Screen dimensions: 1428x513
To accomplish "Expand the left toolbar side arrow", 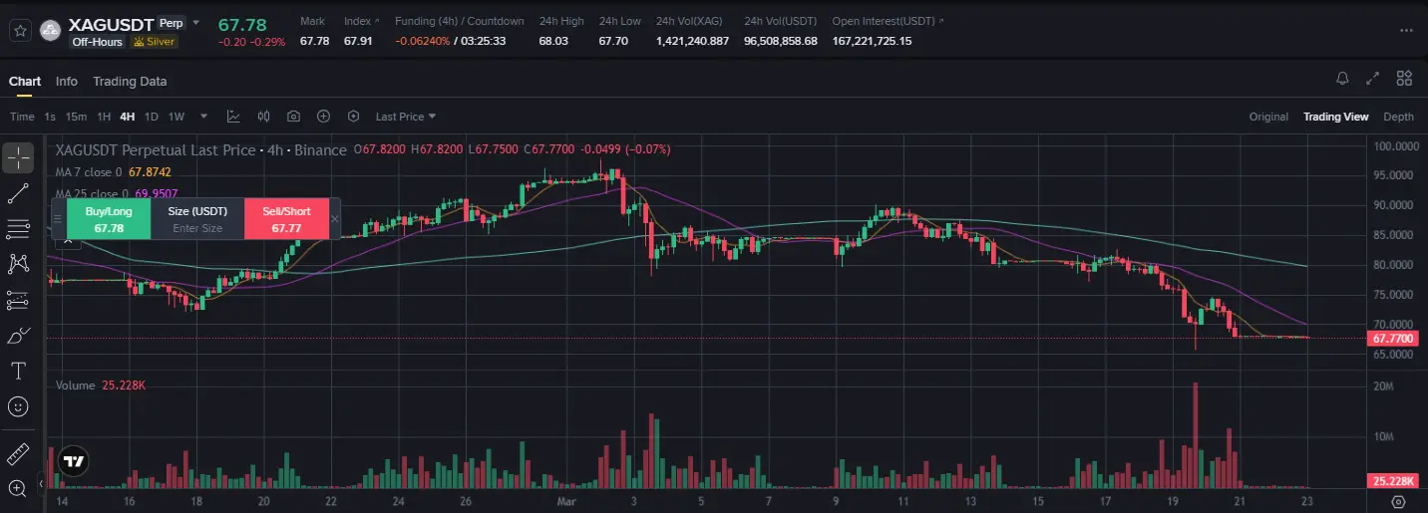I will point(42,484).
